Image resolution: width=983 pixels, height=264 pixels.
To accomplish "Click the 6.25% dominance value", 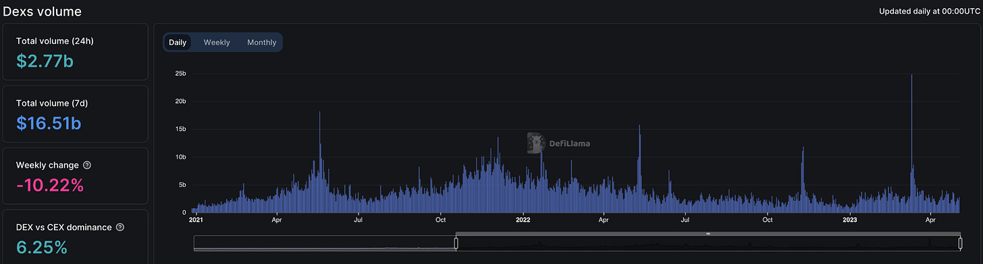I will (x=42, y=247).
